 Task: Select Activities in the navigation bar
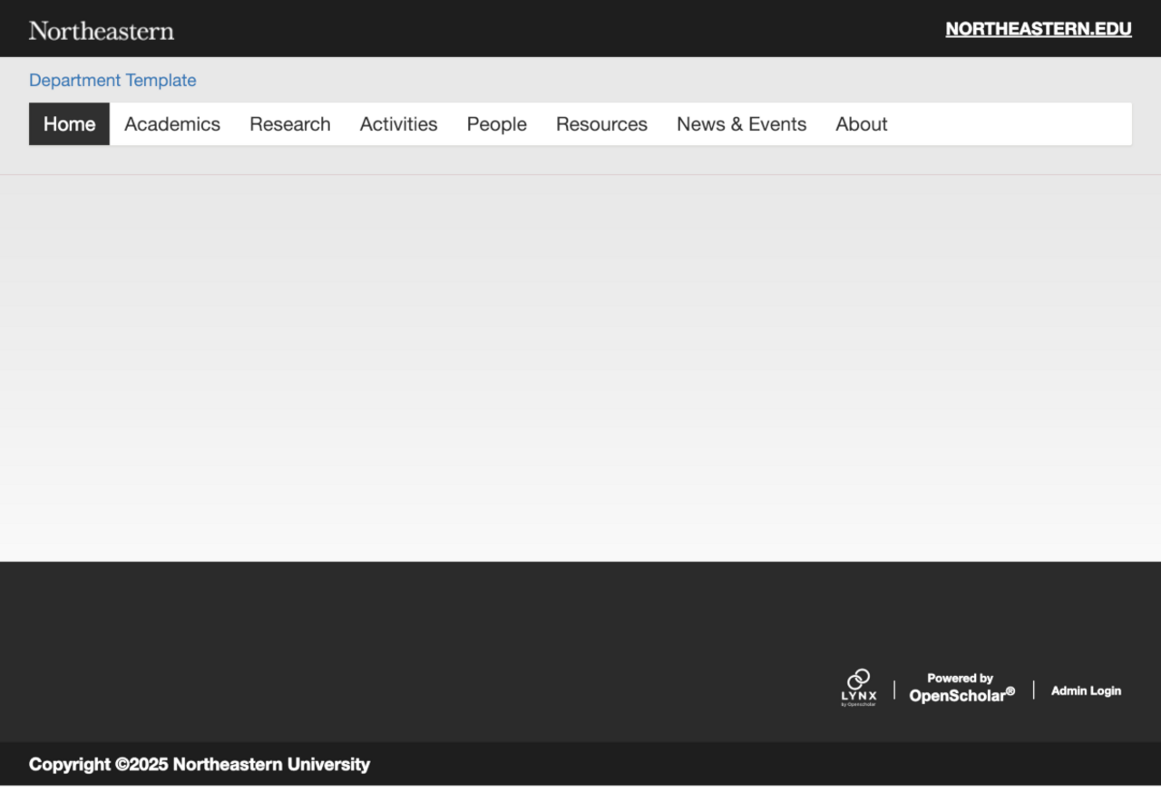[398, 123]
